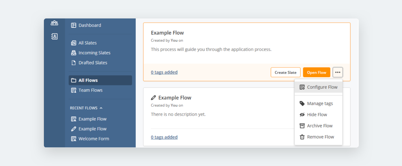The height and width of the screenshot is (166, 402).
Task: Select Remove Flow trash option
Action: pos(320,137)
